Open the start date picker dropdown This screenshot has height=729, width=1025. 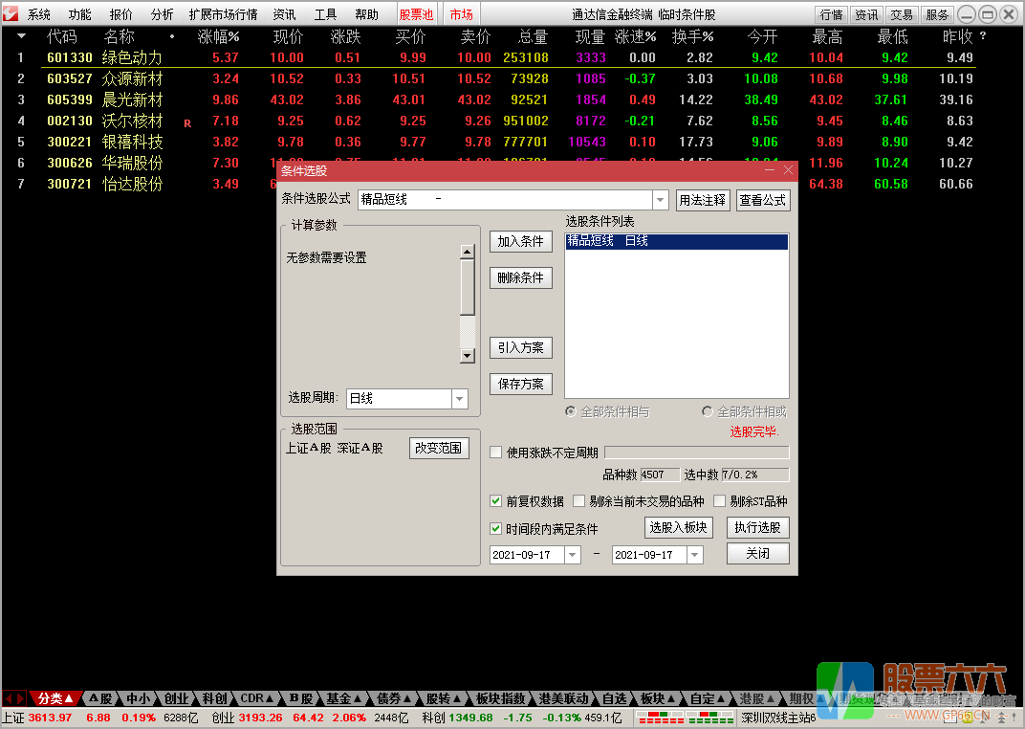(573, 555)
